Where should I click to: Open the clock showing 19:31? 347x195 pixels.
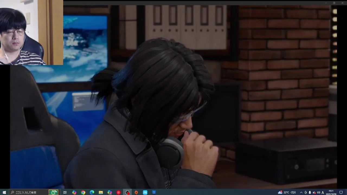(331, 192)
